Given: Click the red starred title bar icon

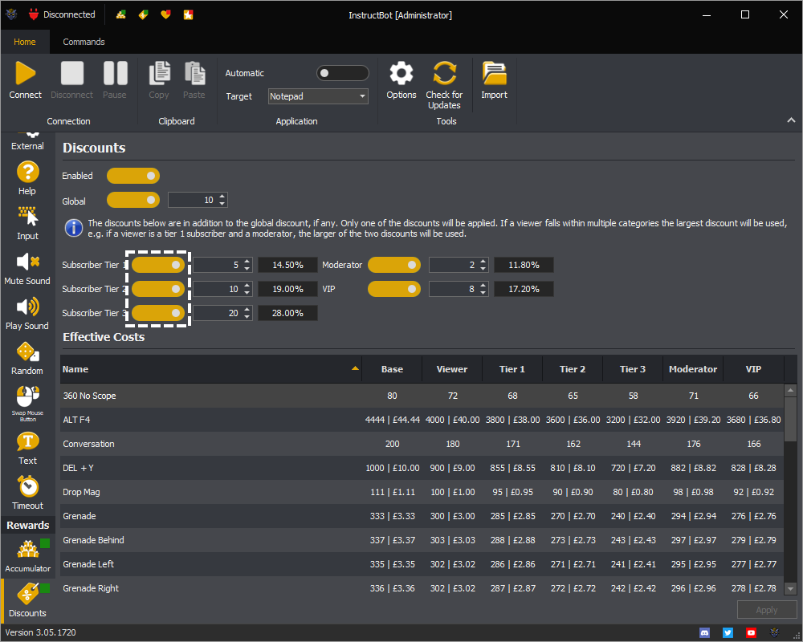Looking at the screenshot, I should pos(189,15).
